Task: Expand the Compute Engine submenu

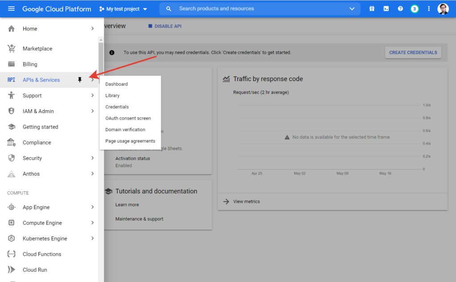Action: (x=92, y=223)
